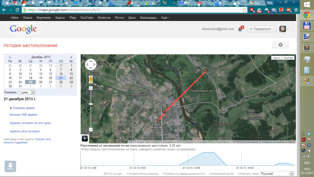Click the Bluetooth tray icon
The width and height of the screenshot is (314, 177).
click(x=309, y=145)
